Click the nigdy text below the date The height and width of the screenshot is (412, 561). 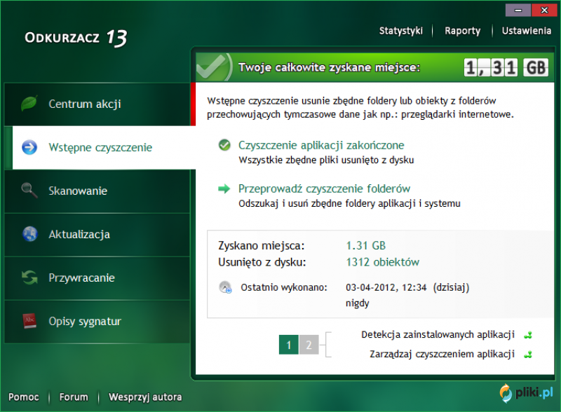click(357, 303)
